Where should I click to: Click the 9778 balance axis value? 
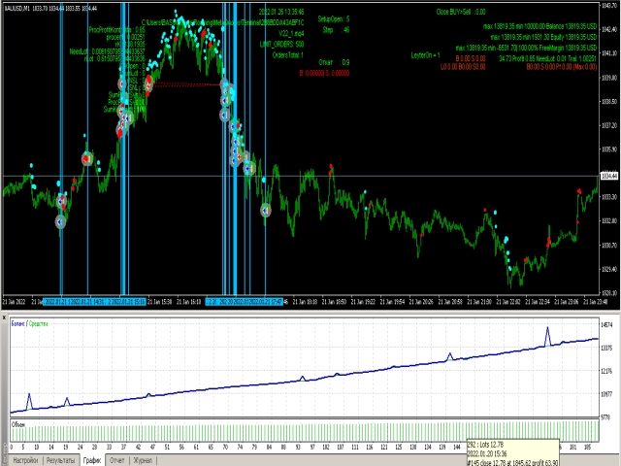[606, 417]
